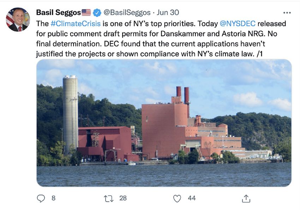
Task: Show the 28 retweets count
Action: [123, 198]
